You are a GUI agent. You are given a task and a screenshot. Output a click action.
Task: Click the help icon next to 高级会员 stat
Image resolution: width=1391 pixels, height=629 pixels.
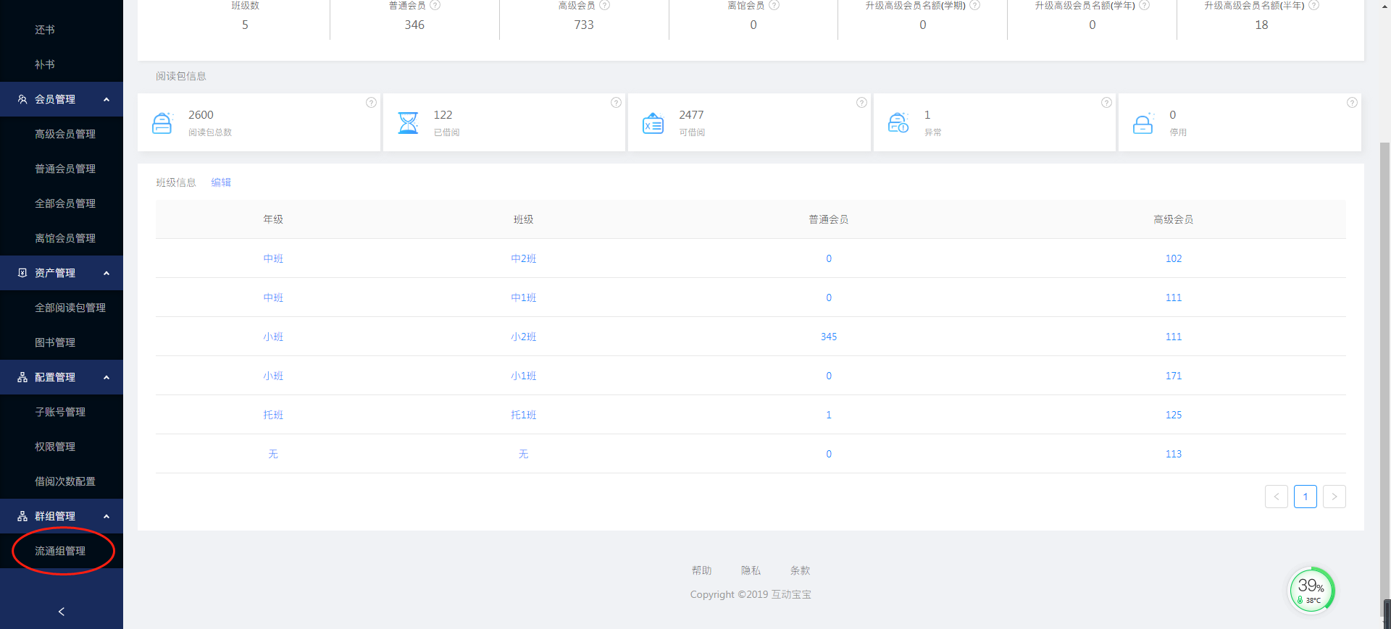(x=605, y=5)
